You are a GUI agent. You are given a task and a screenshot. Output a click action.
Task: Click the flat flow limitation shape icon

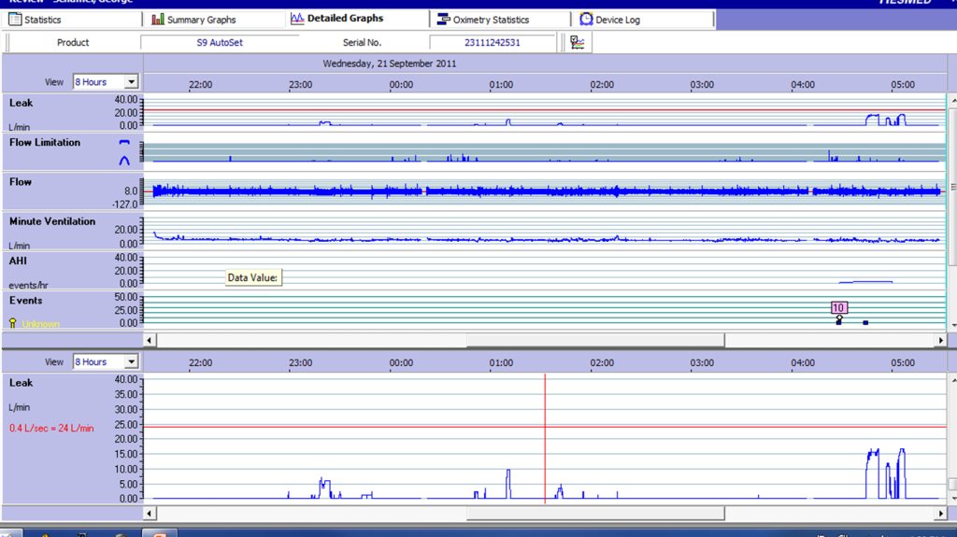tap(124, 142)
